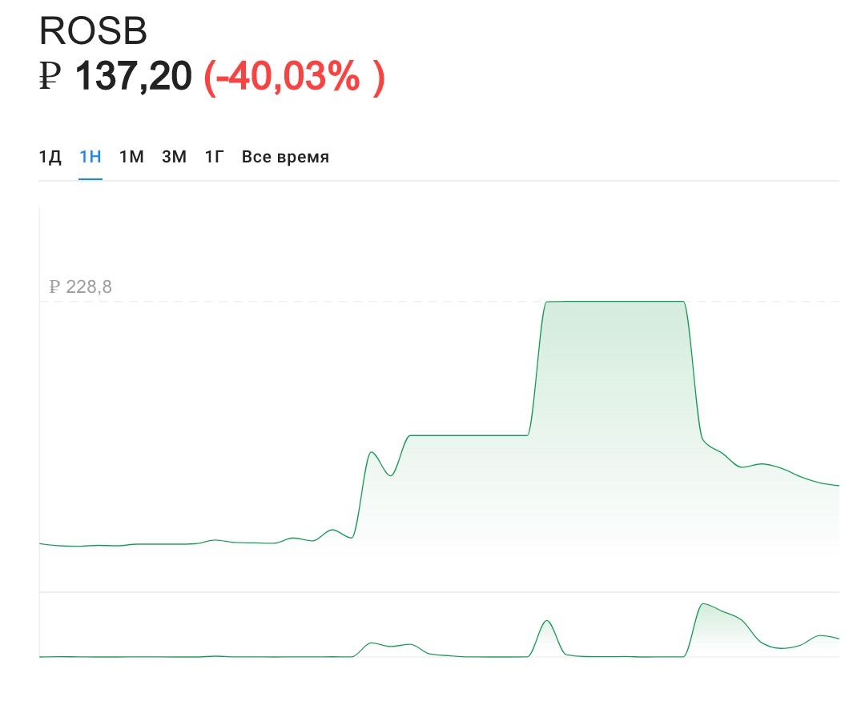
Task: Click the tallest peak in the volume chart
Action: [x=702, y=605]
